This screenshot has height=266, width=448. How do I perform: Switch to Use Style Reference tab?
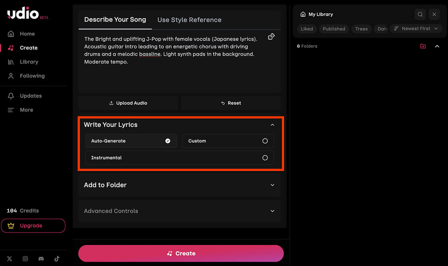pyautogui.click(x=189, y=20)
